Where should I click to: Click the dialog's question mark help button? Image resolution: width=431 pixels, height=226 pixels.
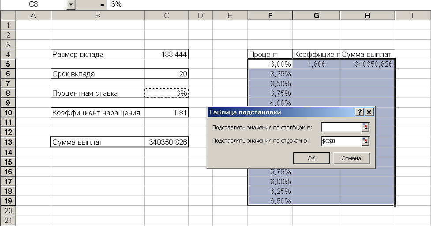click(x=360, y=112)
